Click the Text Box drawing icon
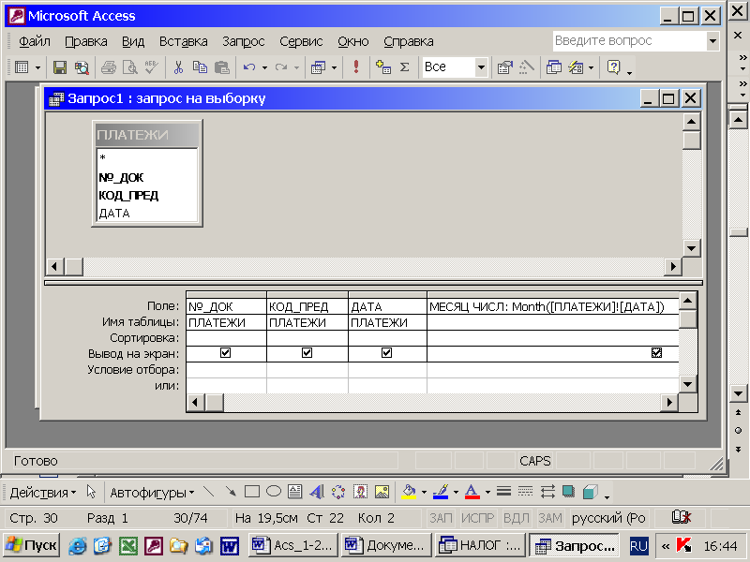 [x=294, y=492]
